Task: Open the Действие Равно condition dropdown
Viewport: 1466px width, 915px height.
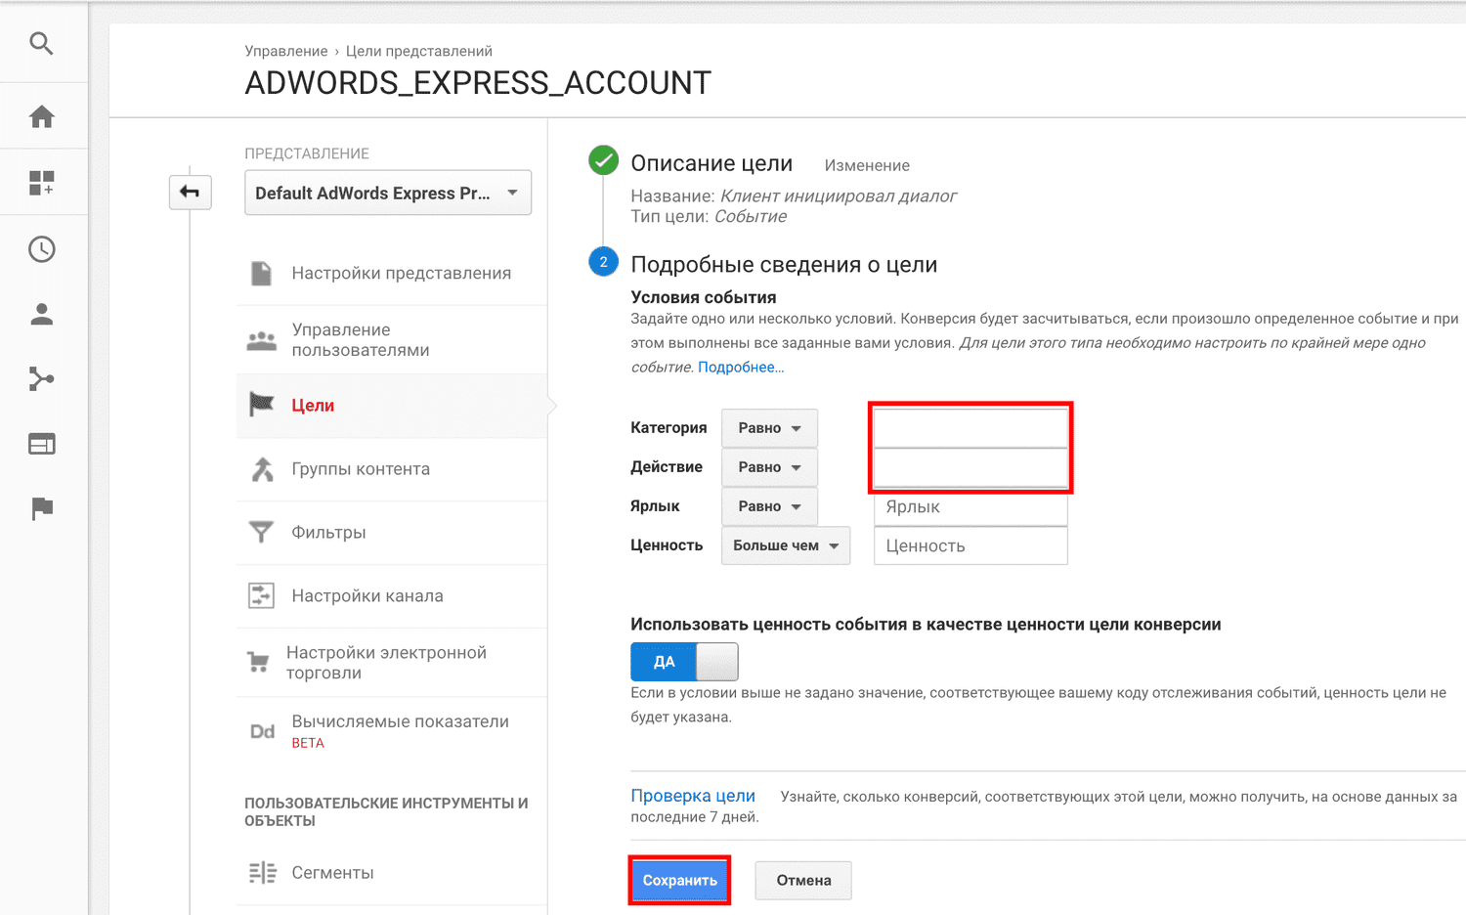Action: (769, 467)
